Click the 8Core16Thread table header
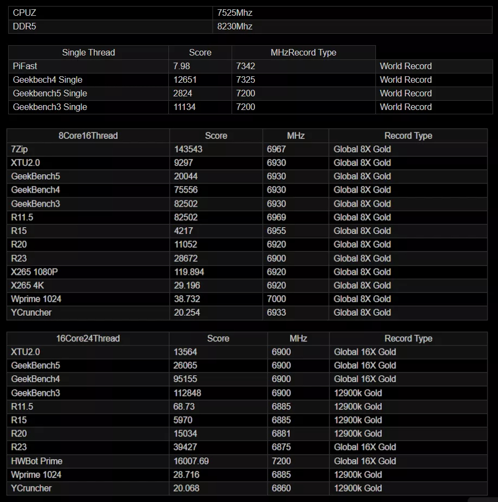 [x=88, y=136]
